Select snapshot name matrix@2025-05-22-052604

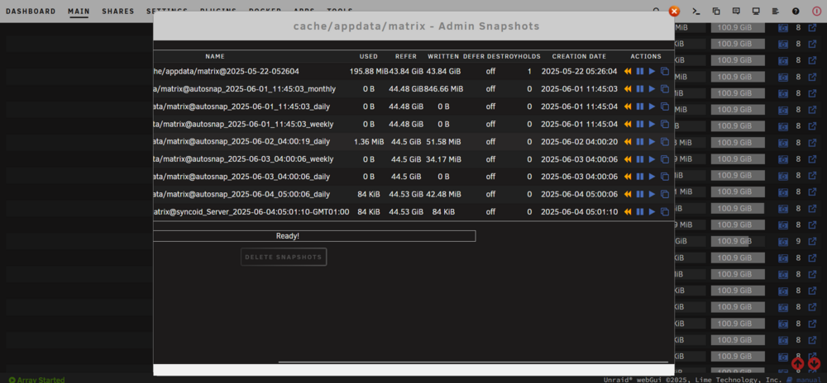(228, 71)
